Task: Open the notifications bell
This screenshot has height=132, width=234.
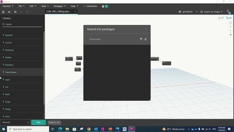Action: click(x=228, y=11)
